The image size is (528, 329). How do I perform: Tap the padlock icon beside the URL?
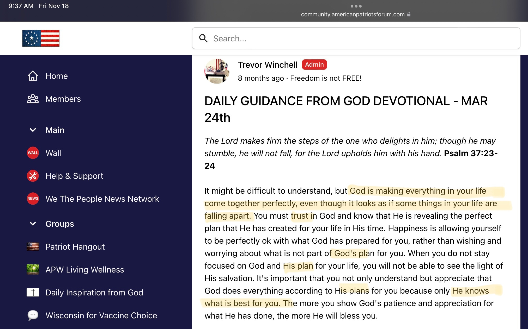pos(409,14)
